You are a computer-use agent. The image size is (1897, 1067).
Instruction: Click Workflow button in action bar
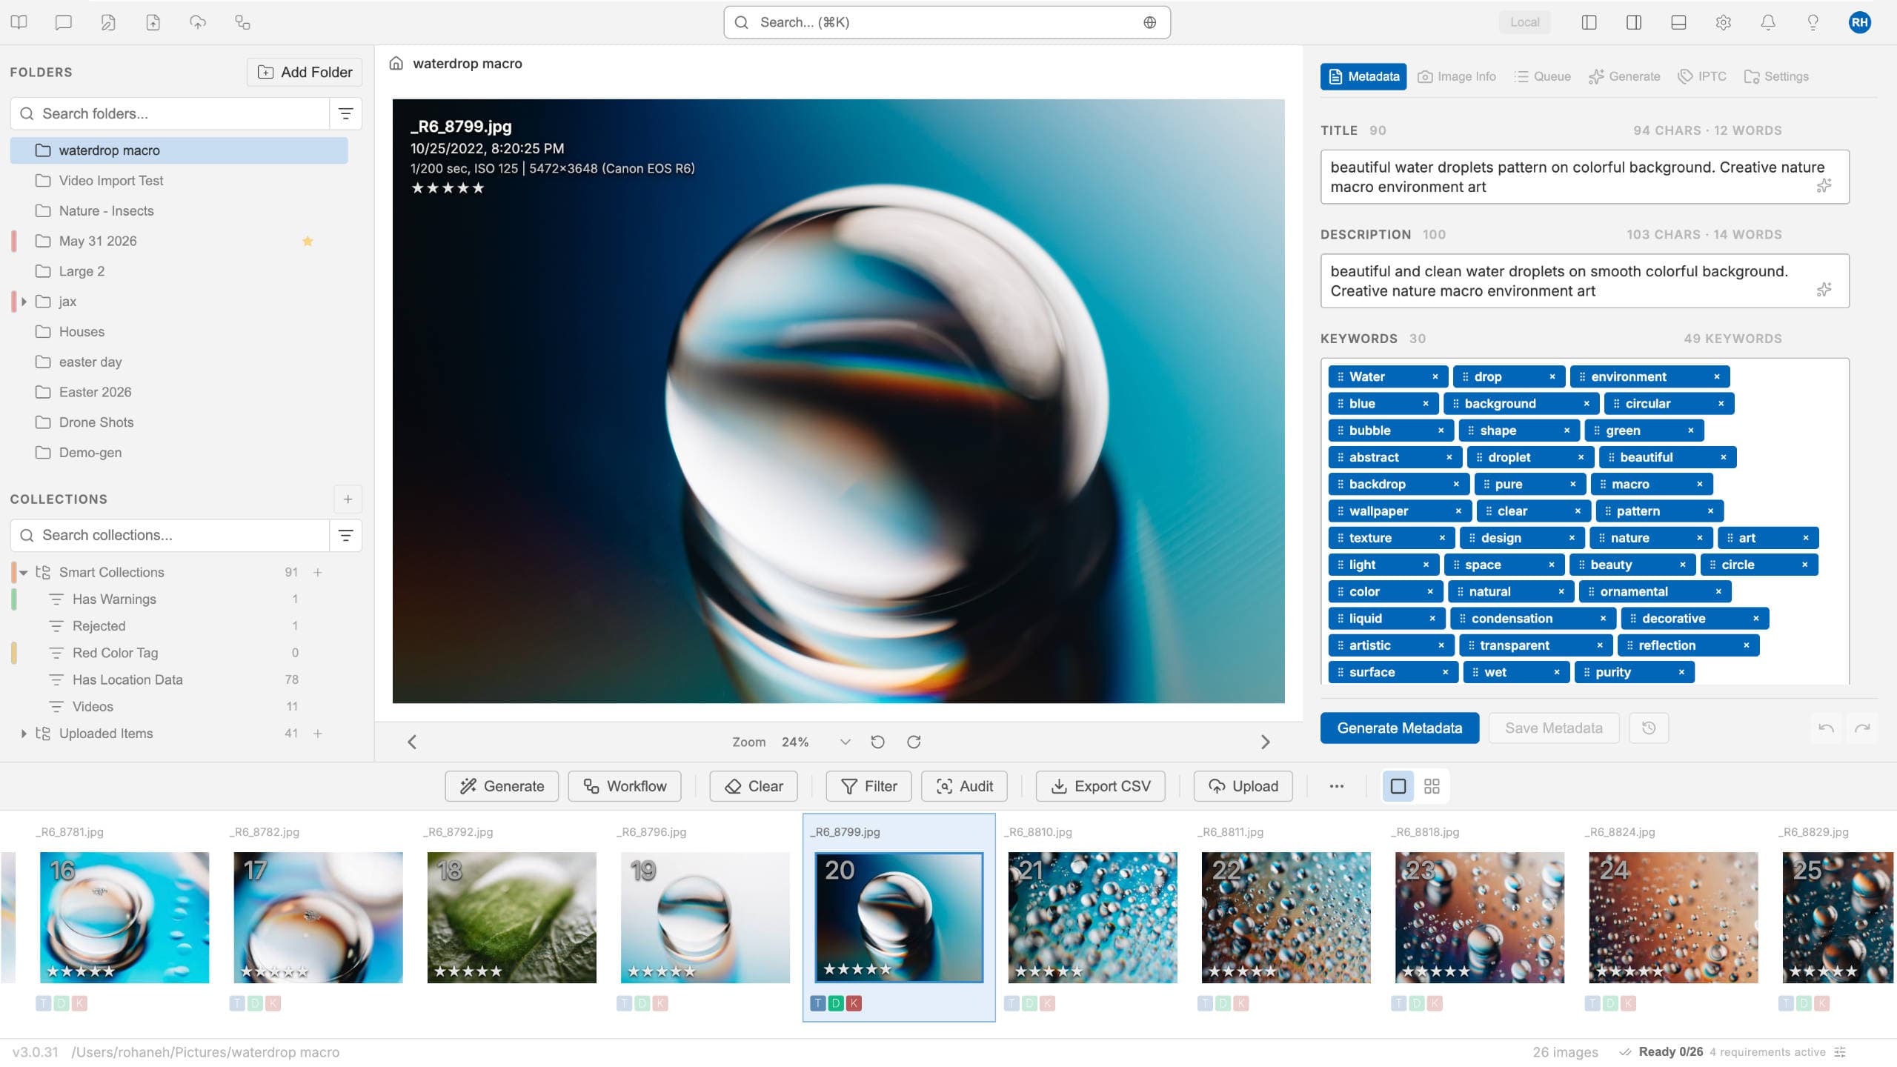625,786
